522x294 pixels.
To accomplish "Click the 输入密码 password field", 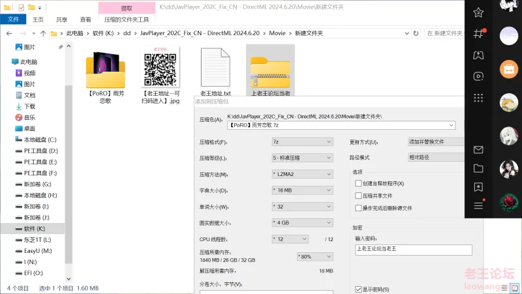I will (414, 250).
